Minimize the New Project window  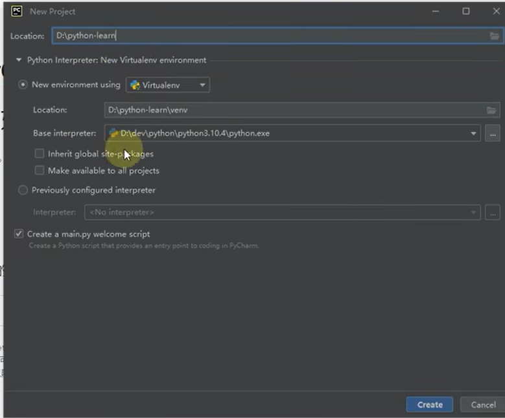[436, 11]
